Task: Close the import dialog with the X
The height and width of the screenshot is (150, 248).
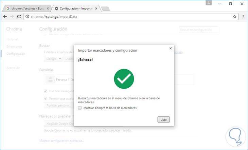Action: pyautogui.click(x=171, y=49)
